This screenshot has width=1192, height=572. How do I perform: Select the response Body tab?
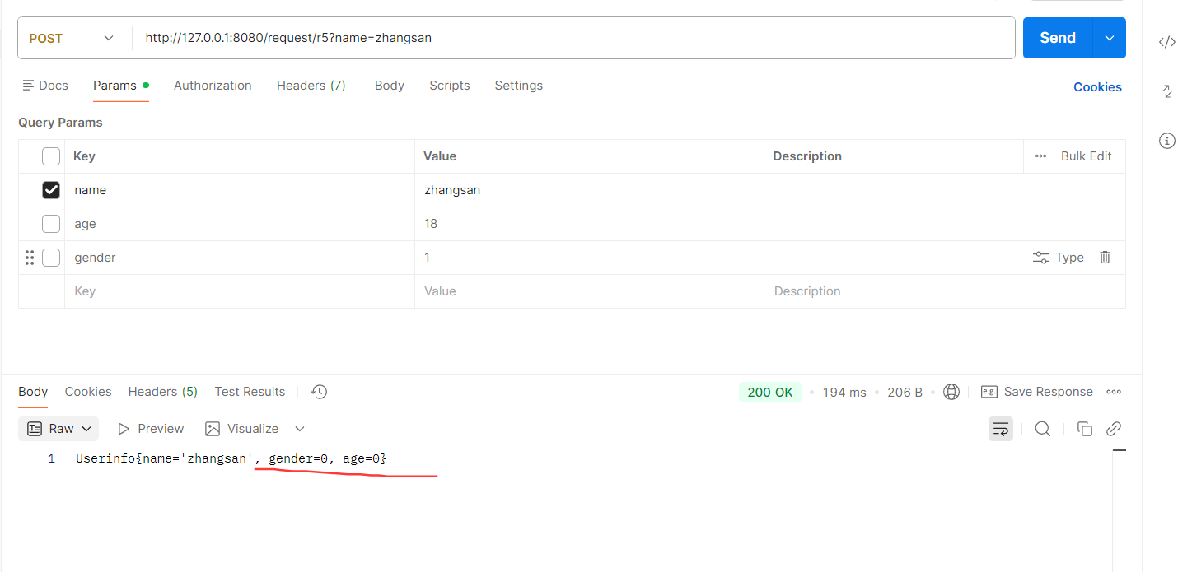click(x=33, y=392)
